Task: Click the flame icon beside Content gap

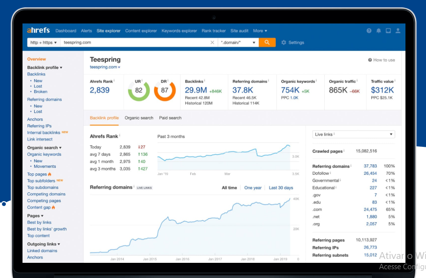Action: (53, 208)
